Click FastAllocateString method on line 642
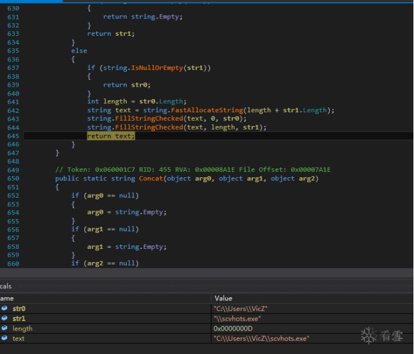Viewport: 414px width, 354px height. 207,110
